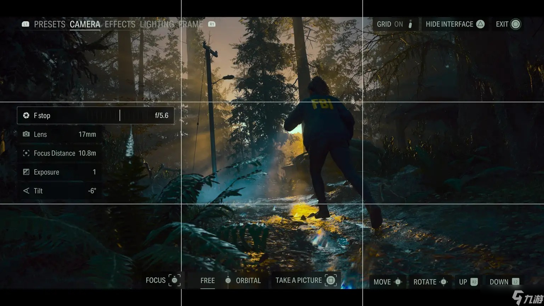Viewport: 544px width, 306px height.
Task: Select Free camera mode
Action: pyautogui.click(x=208, y=280)
